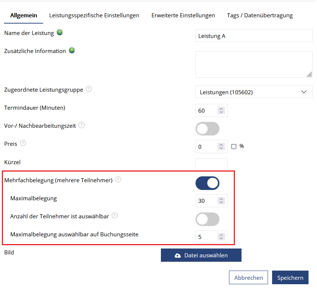Open help icon next to Preis
The height and width of the screenshot is (289, 317).
23,143
